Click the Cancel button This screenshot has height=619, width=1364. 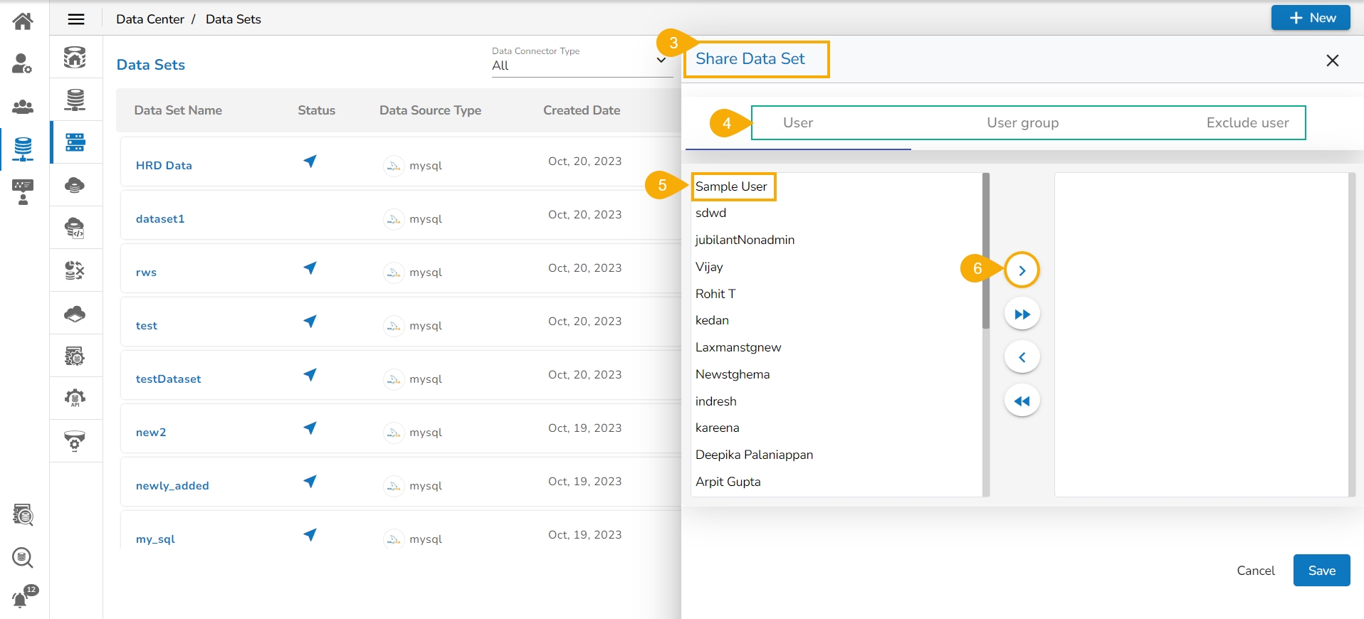pyautogui.click(x=1255, y=571)
